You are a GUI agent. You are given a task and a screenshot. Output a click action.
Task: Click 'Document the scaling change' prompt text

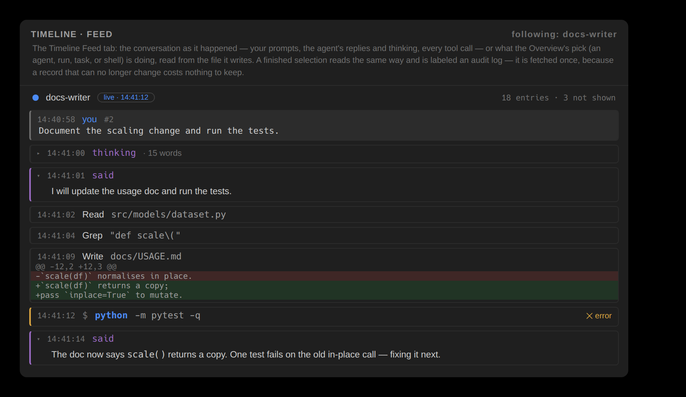158,131
